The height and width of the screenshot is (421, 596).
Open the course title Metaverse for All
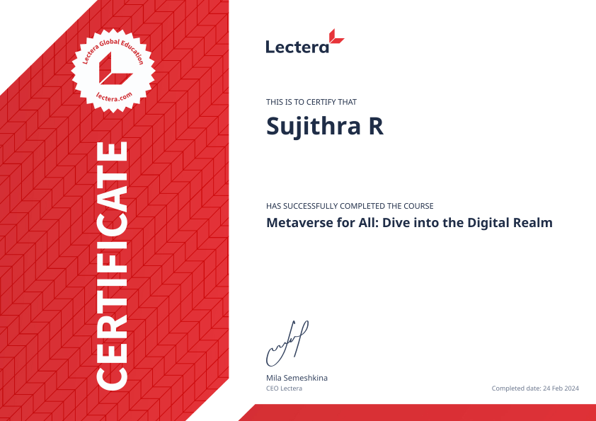click(408, 222)
